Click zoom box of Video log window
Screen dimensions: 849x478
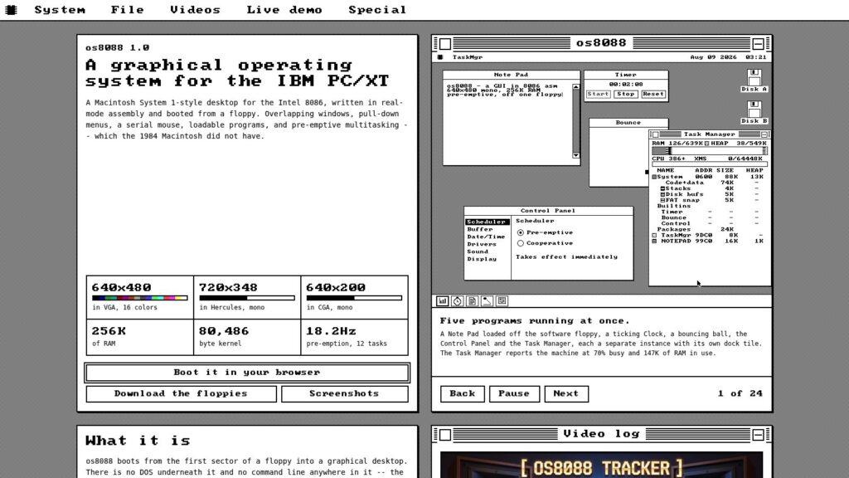pyautogui.click(x=758, y=435)
